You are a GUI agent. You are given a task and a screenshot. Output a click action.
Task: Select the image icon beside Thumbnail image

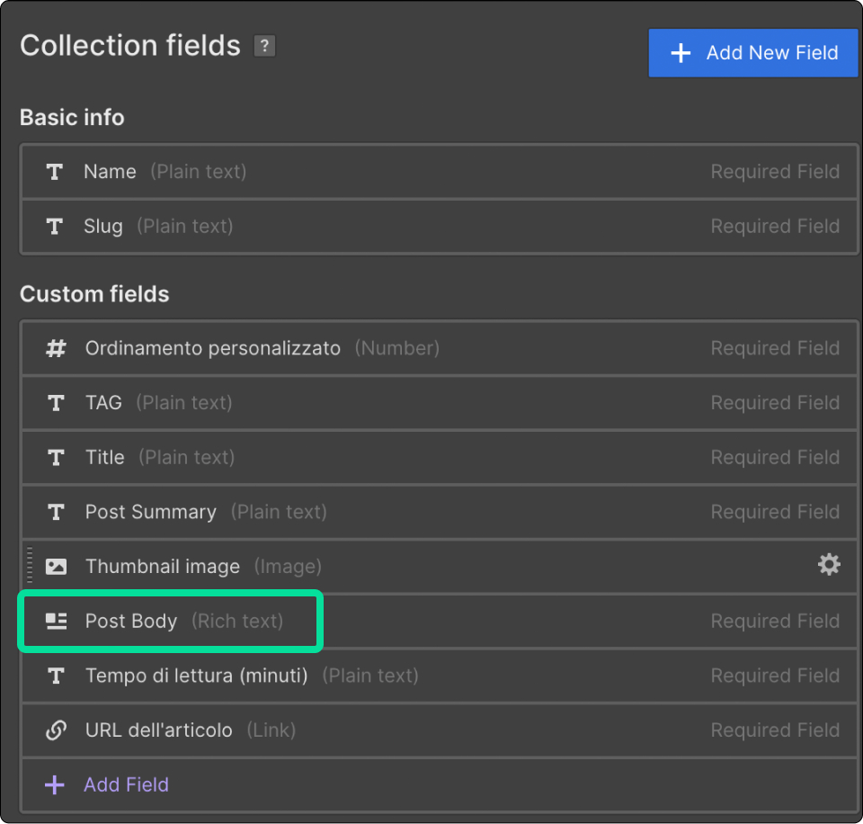coord(56,566)
